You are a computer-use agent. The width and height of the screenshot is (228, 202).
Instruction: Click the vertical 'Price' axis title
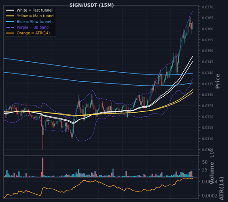(218, 81)
